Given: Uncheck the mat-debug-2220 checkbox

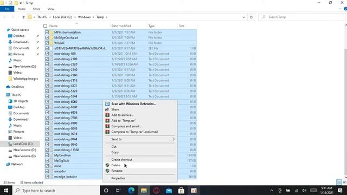Looking at the screenshot, I should [x=47, y=64].
